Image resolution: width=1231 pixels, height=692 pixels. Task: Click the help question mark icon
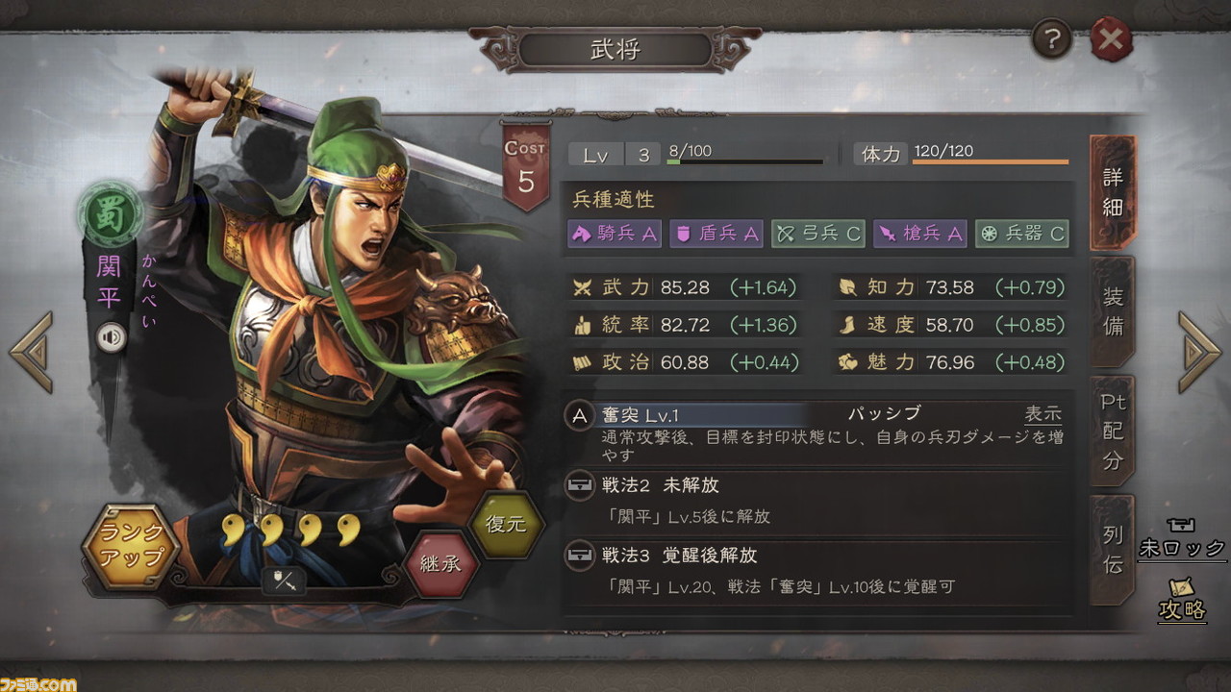coord(1052,40)
